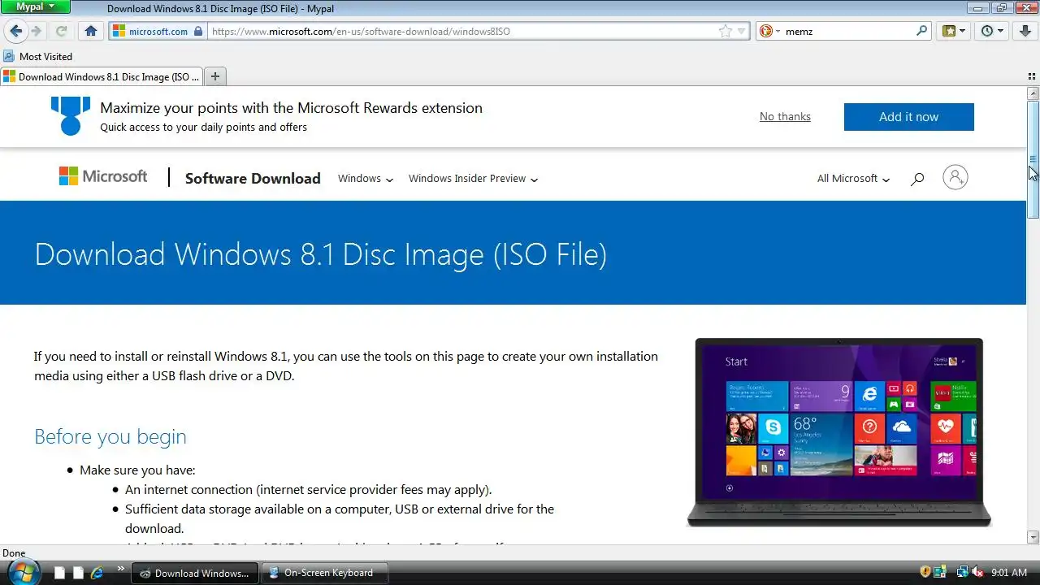Click the scrollbar down arrow
Viewport: 1040px width, 585px height.
[x=1033, y=537]
